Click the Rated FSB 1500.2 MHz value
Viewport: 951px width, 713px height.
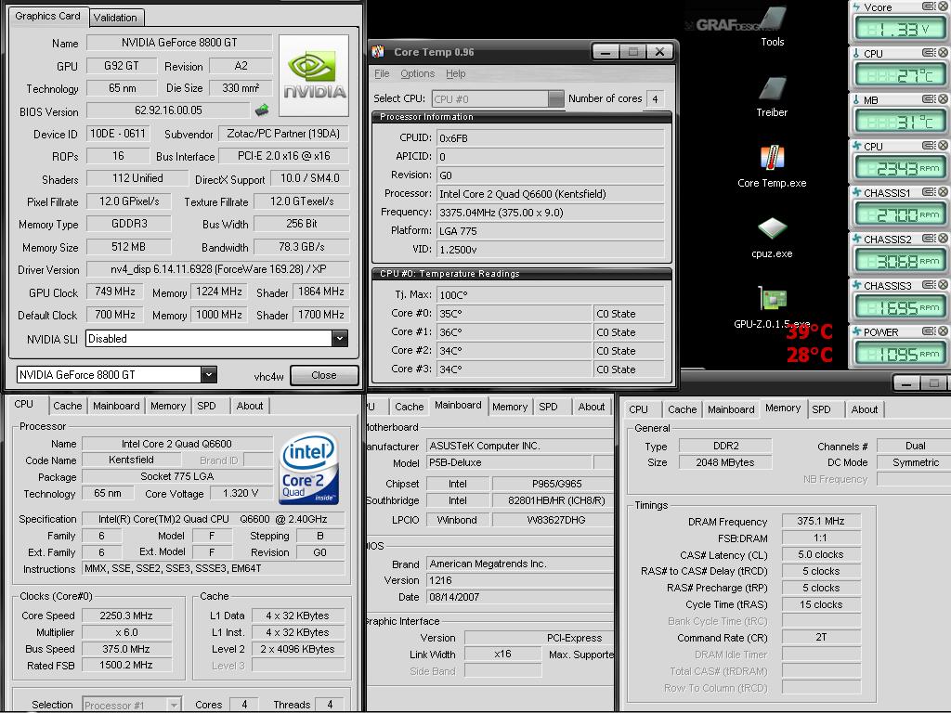coord(126,665)
